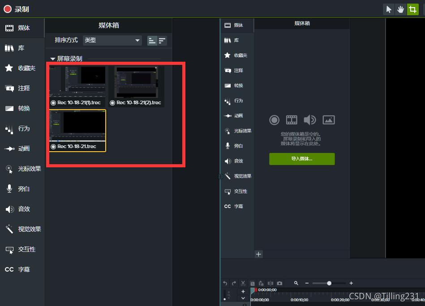This screenshot has width=425, height=306.
Task: Open 行为 behaviors in left sidebar
Action: (22, 128)
